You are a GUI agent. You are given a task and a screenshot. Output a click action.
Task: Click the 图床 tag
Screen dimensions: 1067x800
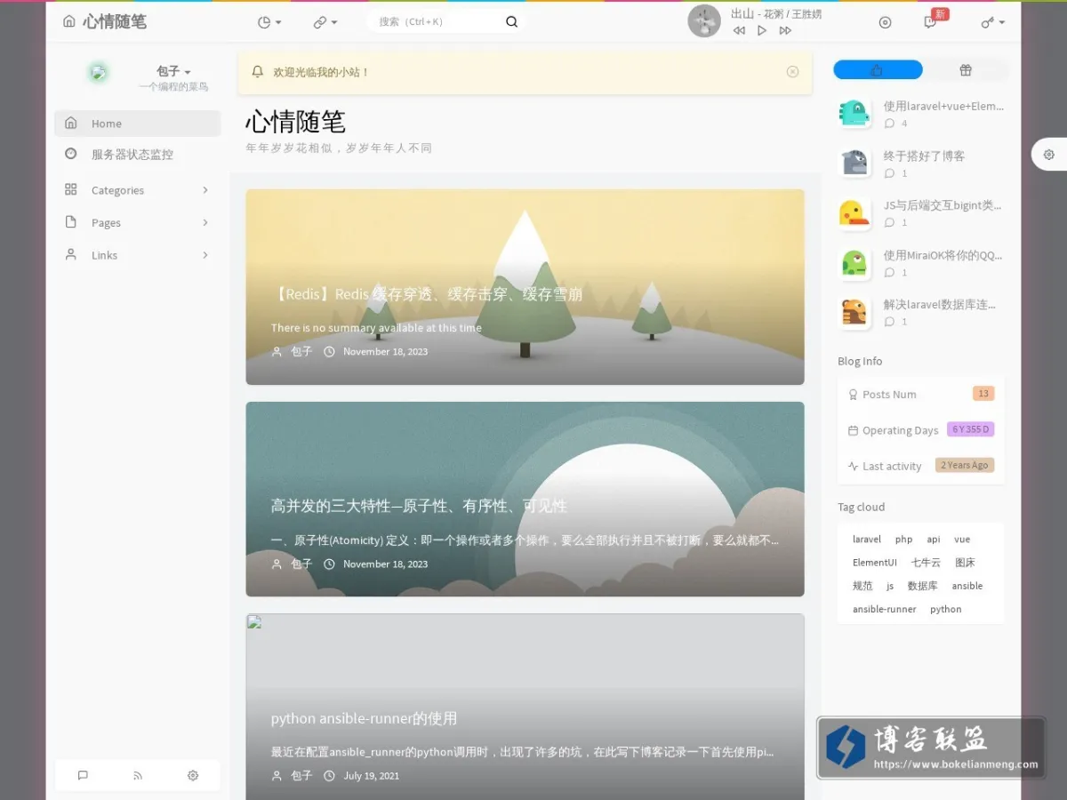tap(966, 563)
